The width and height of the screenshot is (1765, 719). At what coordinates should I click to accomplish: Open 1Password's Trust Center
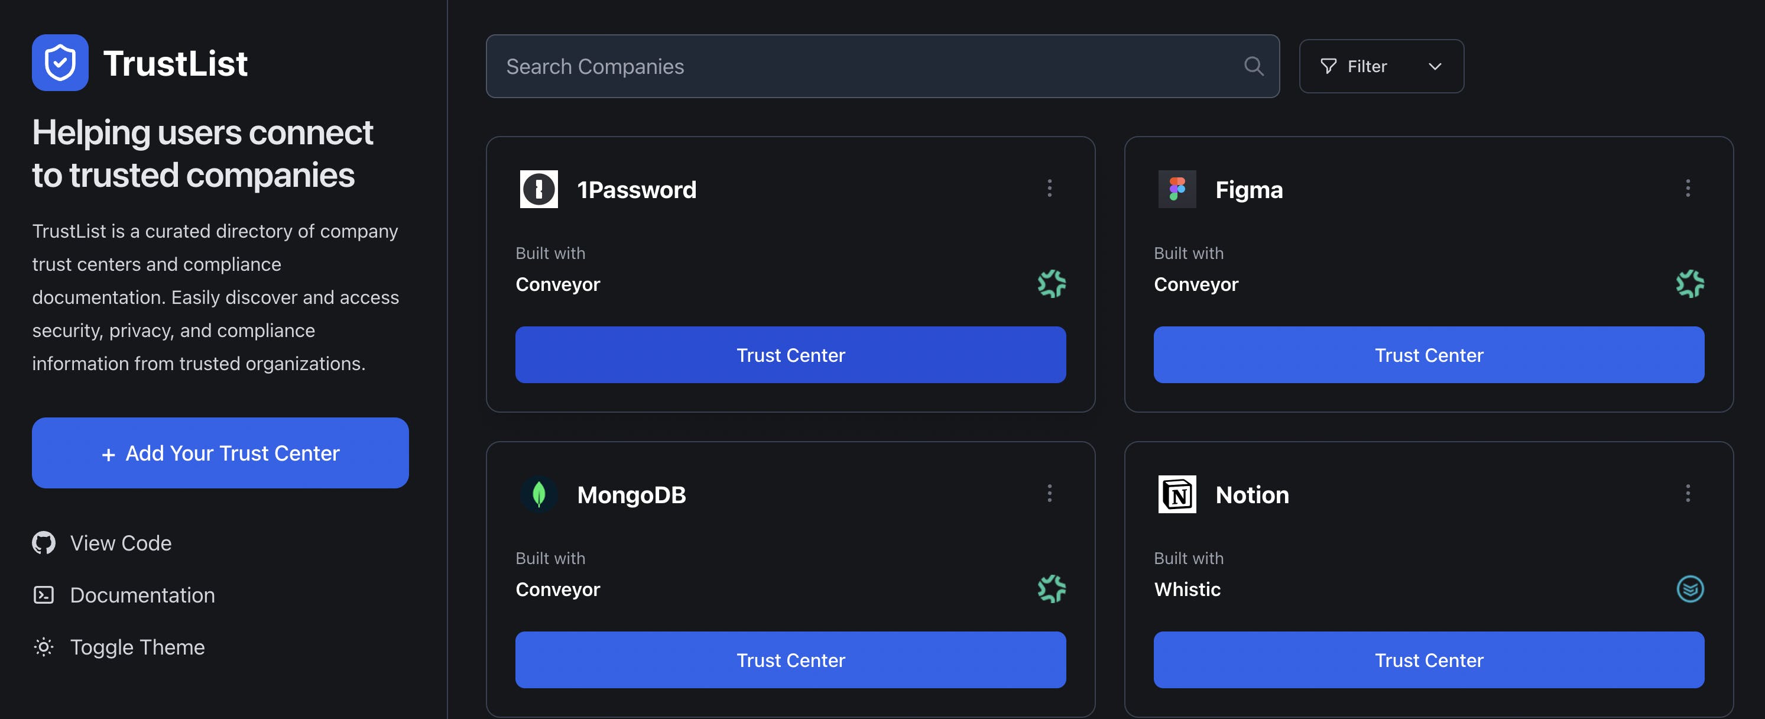[x=790, y=355]
